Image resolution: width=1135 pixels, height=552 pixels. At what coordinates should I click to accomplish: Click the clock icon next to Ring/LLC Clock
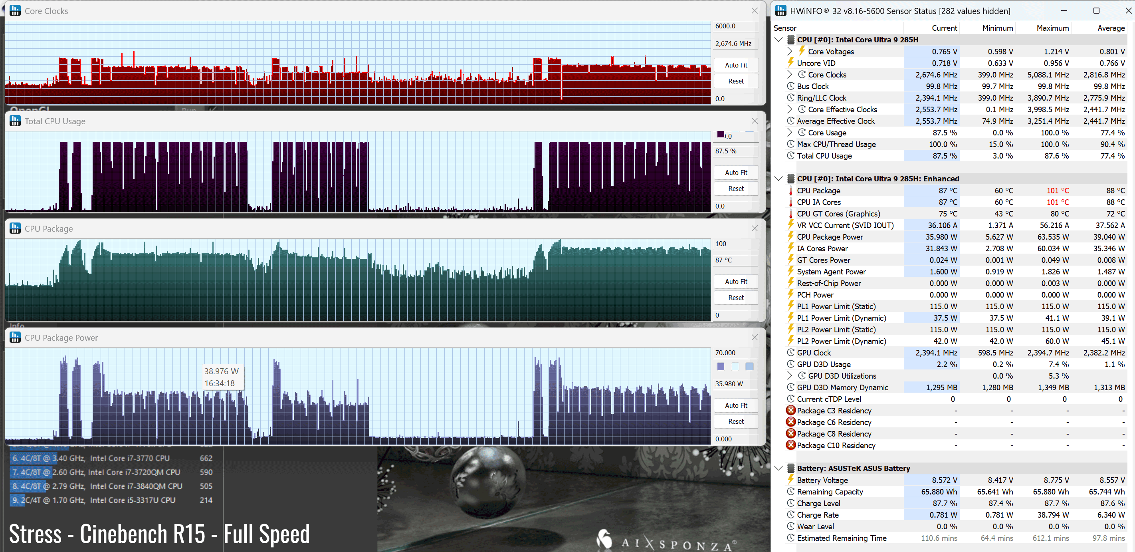[791, 97]
